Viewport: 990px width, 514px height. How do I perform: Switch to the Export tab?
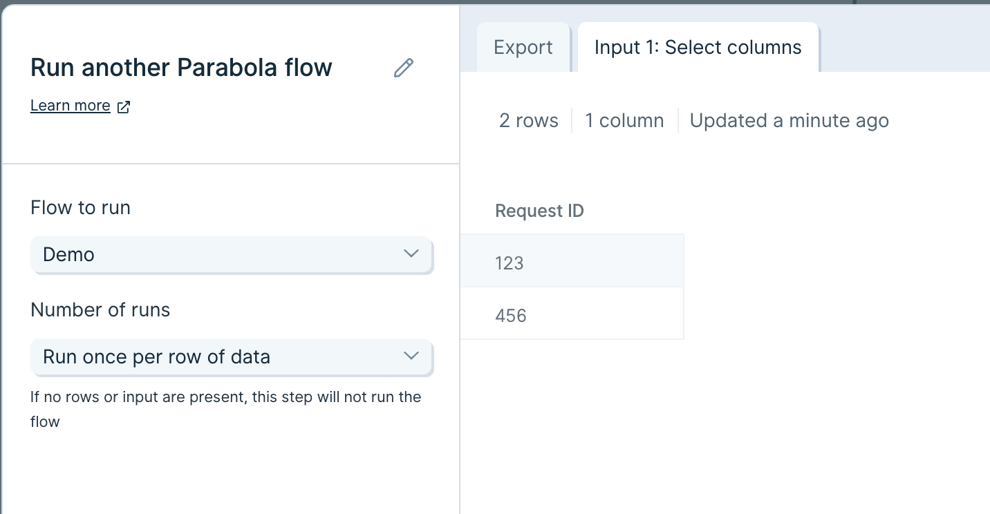[x=523, y=47]
